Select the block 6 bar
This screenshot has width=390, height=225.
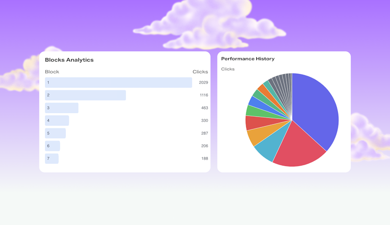tap(53, 146)
